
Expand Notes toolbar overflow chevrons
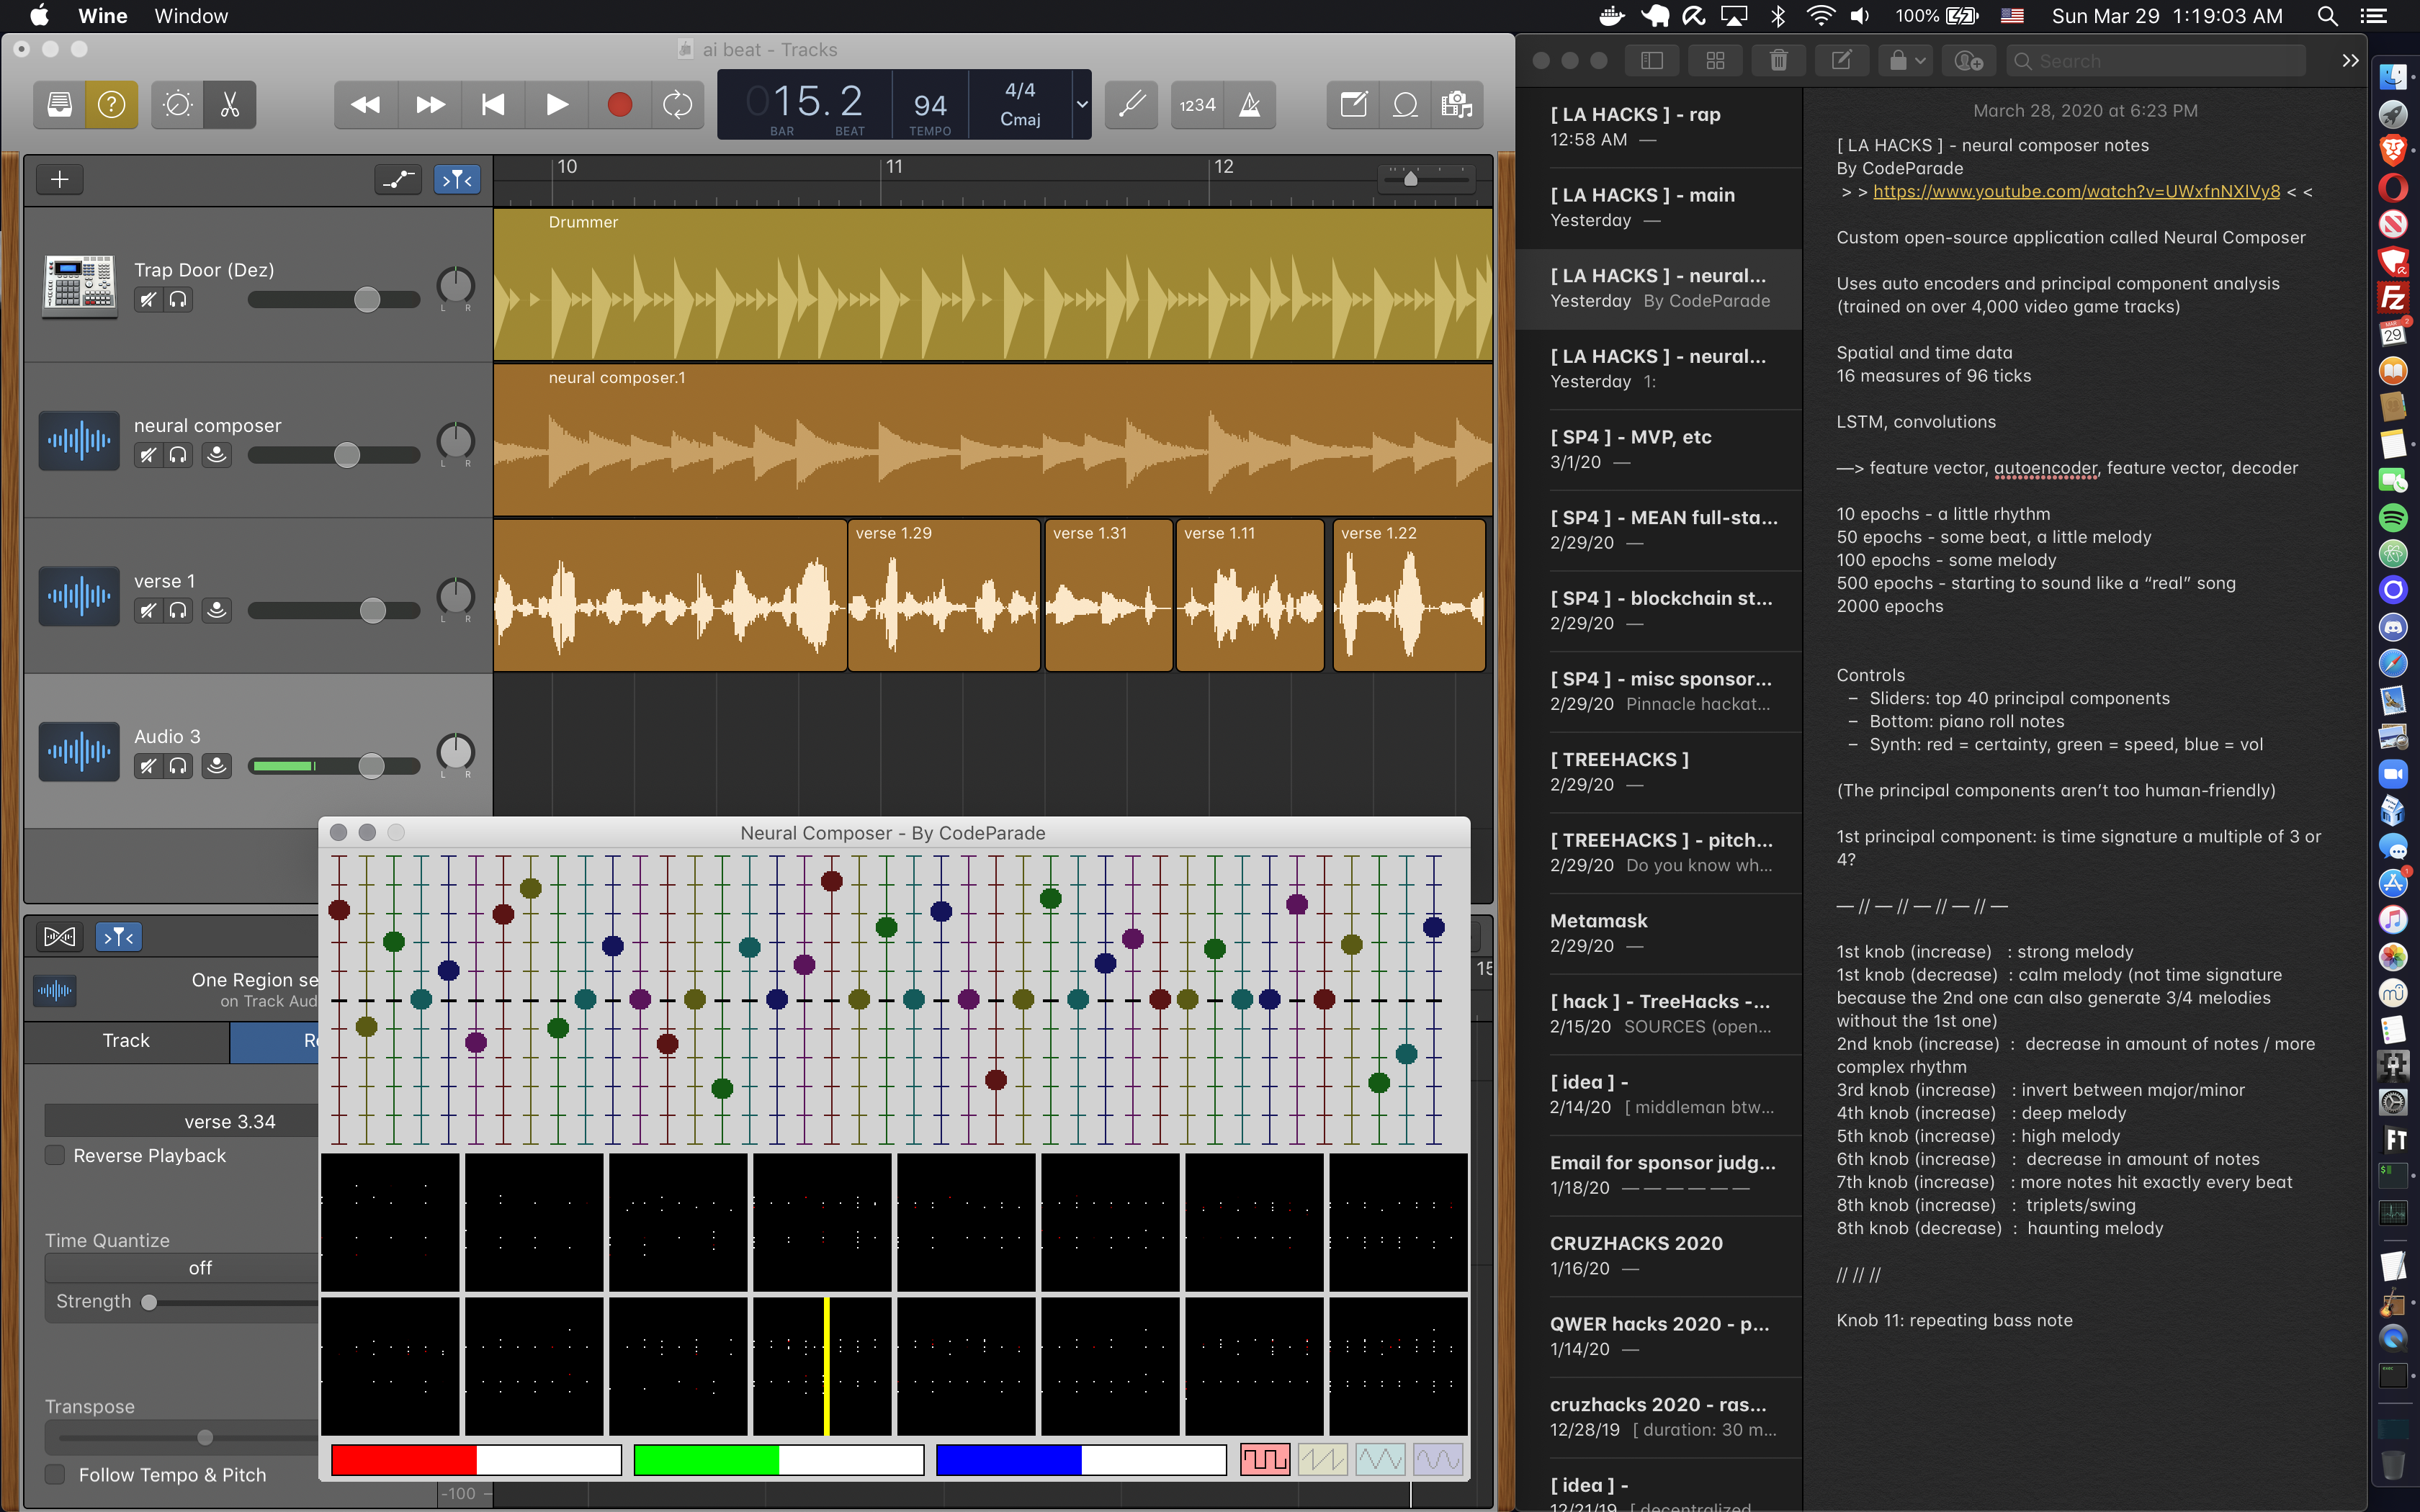click(x=2350, y=61)
